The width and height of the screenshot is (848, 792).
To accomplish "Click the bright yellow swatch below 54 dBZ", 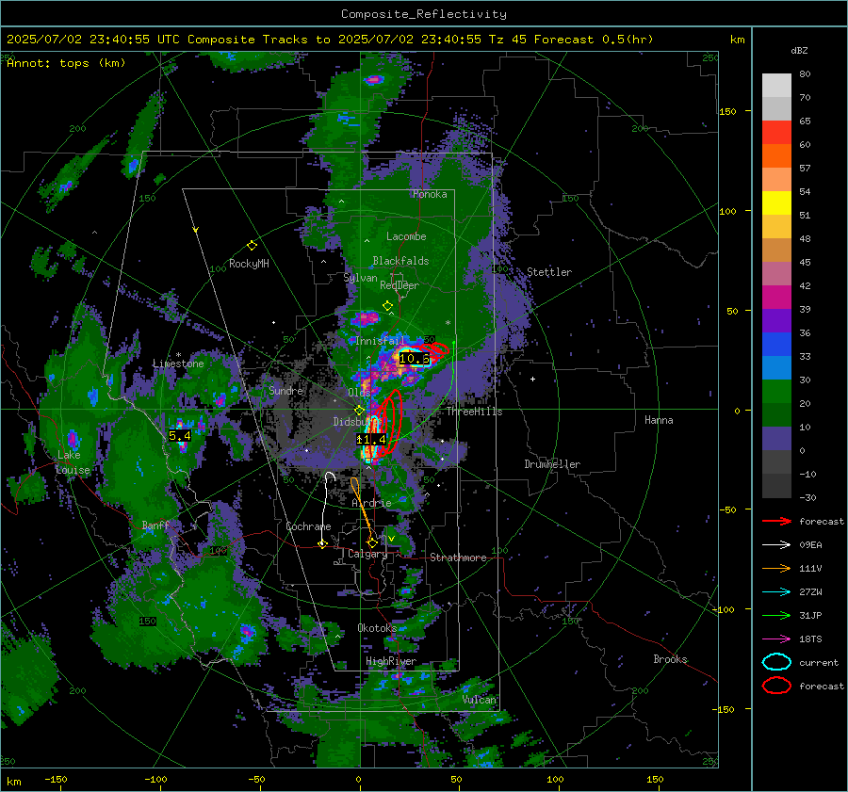I will [x=776, y=203].
